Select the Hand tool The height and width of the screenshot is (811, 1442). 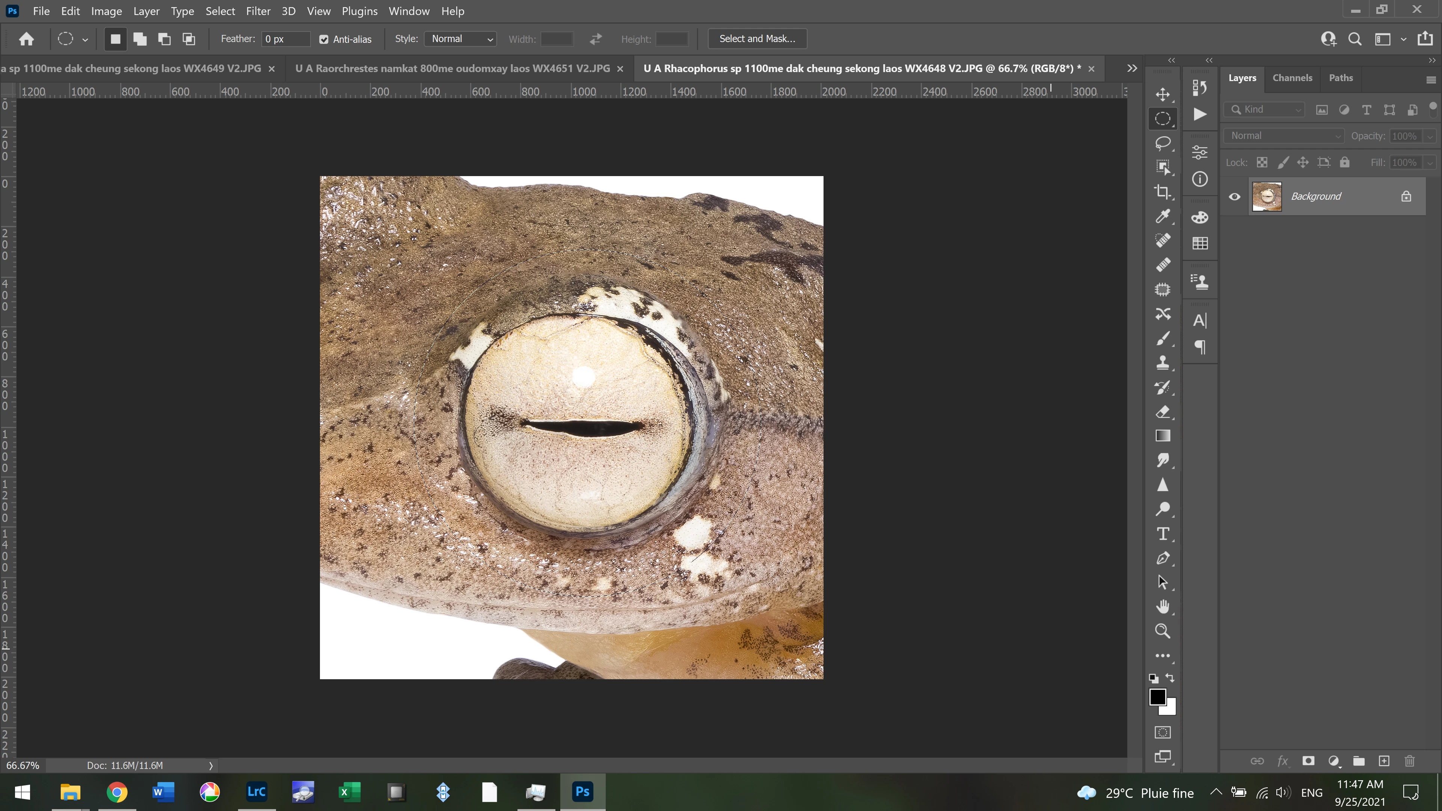1163,607
